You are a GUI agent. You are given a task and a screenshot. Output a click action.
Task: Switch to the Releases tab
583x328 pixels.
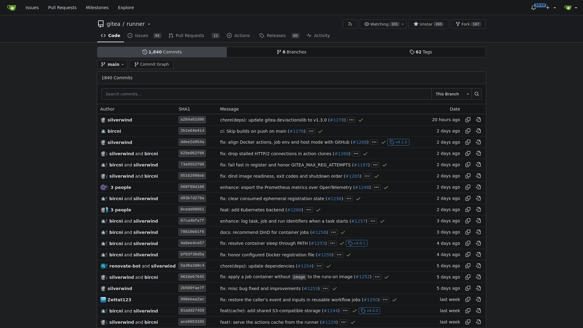coord(279,36)
